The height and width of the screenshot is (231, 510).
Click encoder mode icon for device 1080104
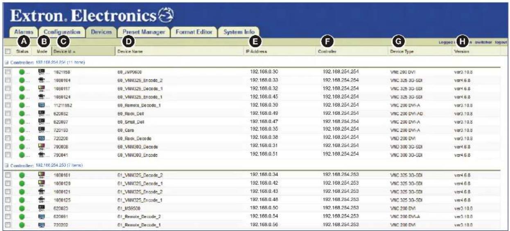point(41,80)
